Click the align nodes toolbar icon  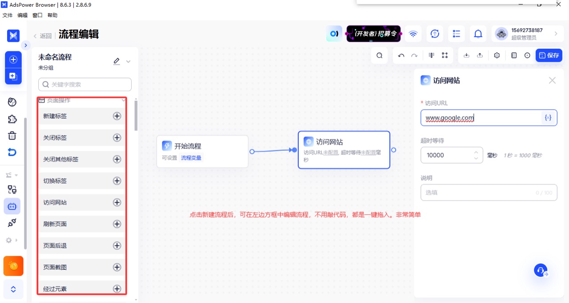pyautogui.click(x=431, y=55)
